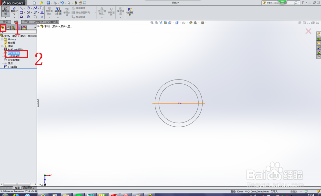Click the red X to cancel sketch
Screen dimensions: 321x196
pyautogui.click(x=308, y=31)
